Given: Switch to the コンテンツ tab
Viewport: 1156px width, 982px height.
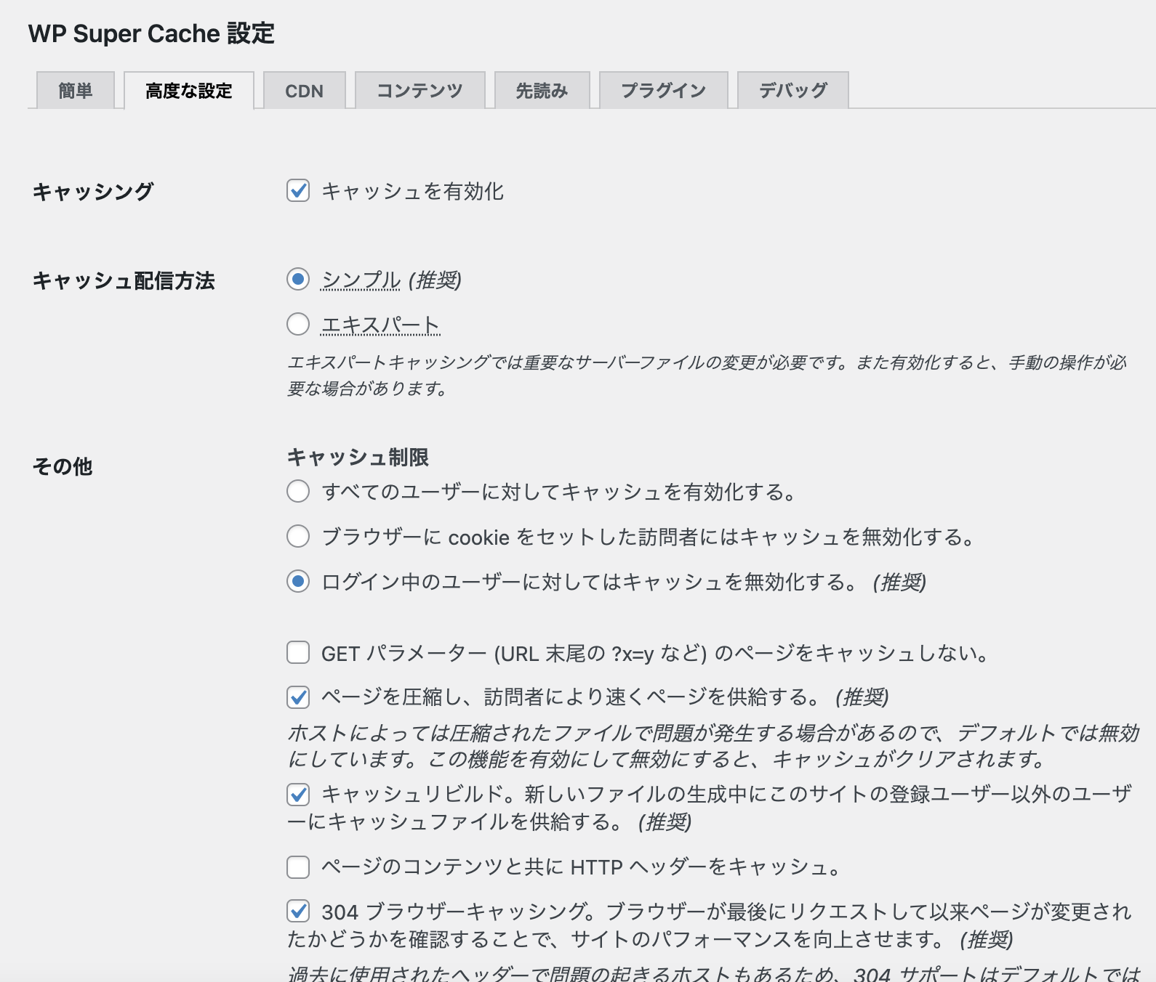Looking at the screenshot, I should [420, 90].
